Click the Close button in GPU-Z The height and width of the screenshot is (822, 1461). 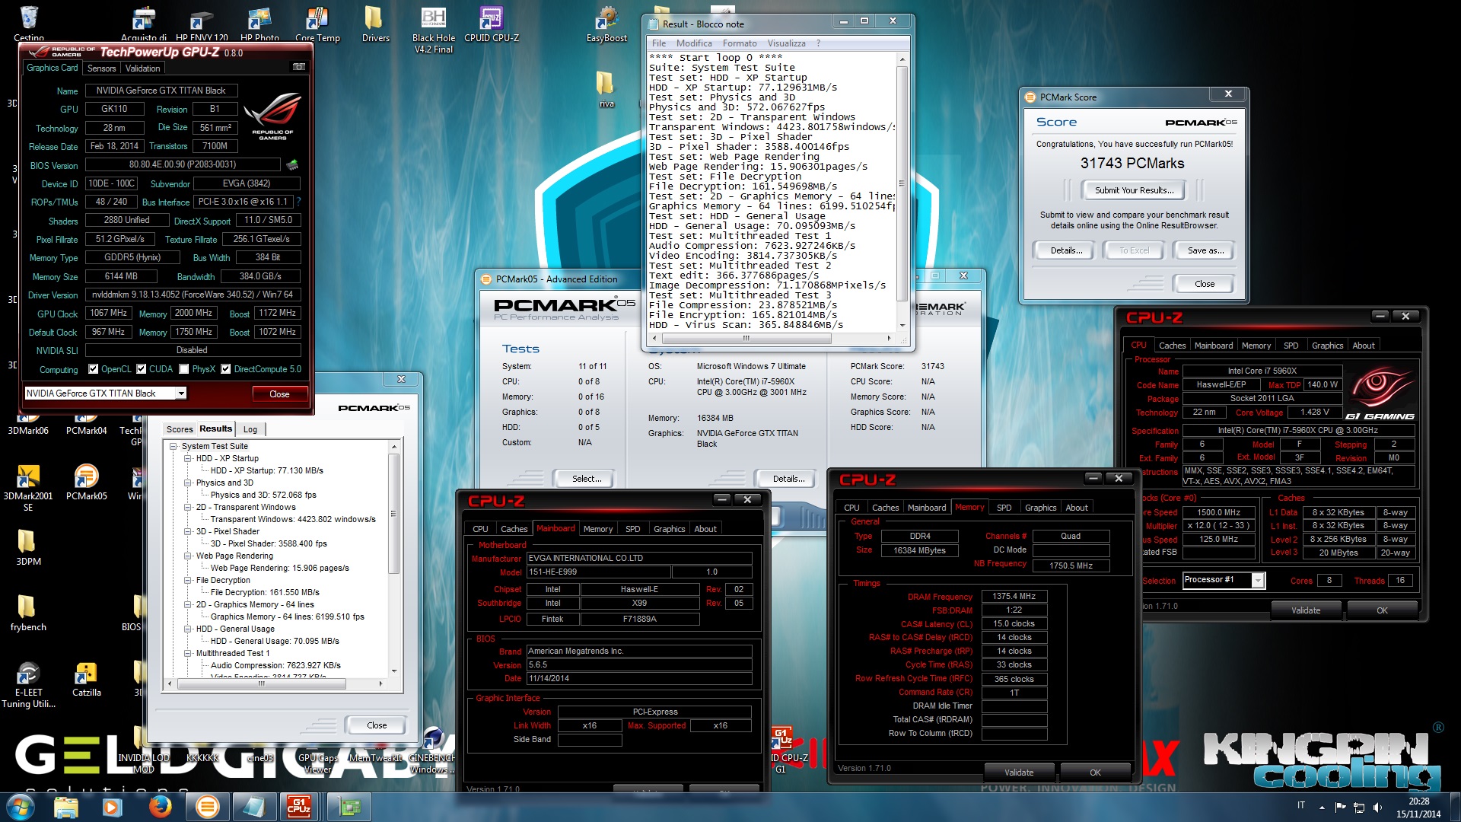[279, 394]
